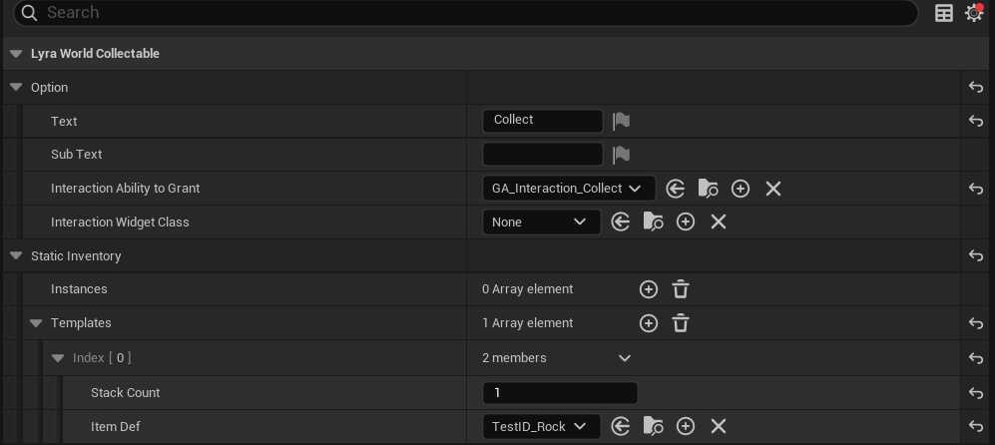Collapse the Static Inventory section
This screenshot has width=995, height=445.
15,256
